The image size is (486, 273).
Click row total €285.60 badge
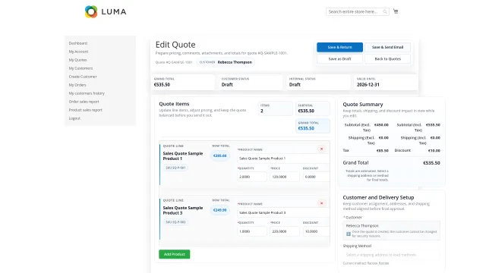219,155
